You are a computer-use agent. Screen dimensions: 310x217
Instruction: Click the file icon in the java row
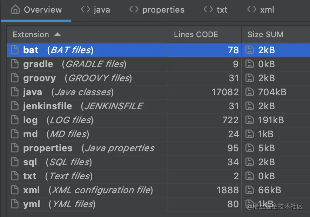tap(15, 92)
